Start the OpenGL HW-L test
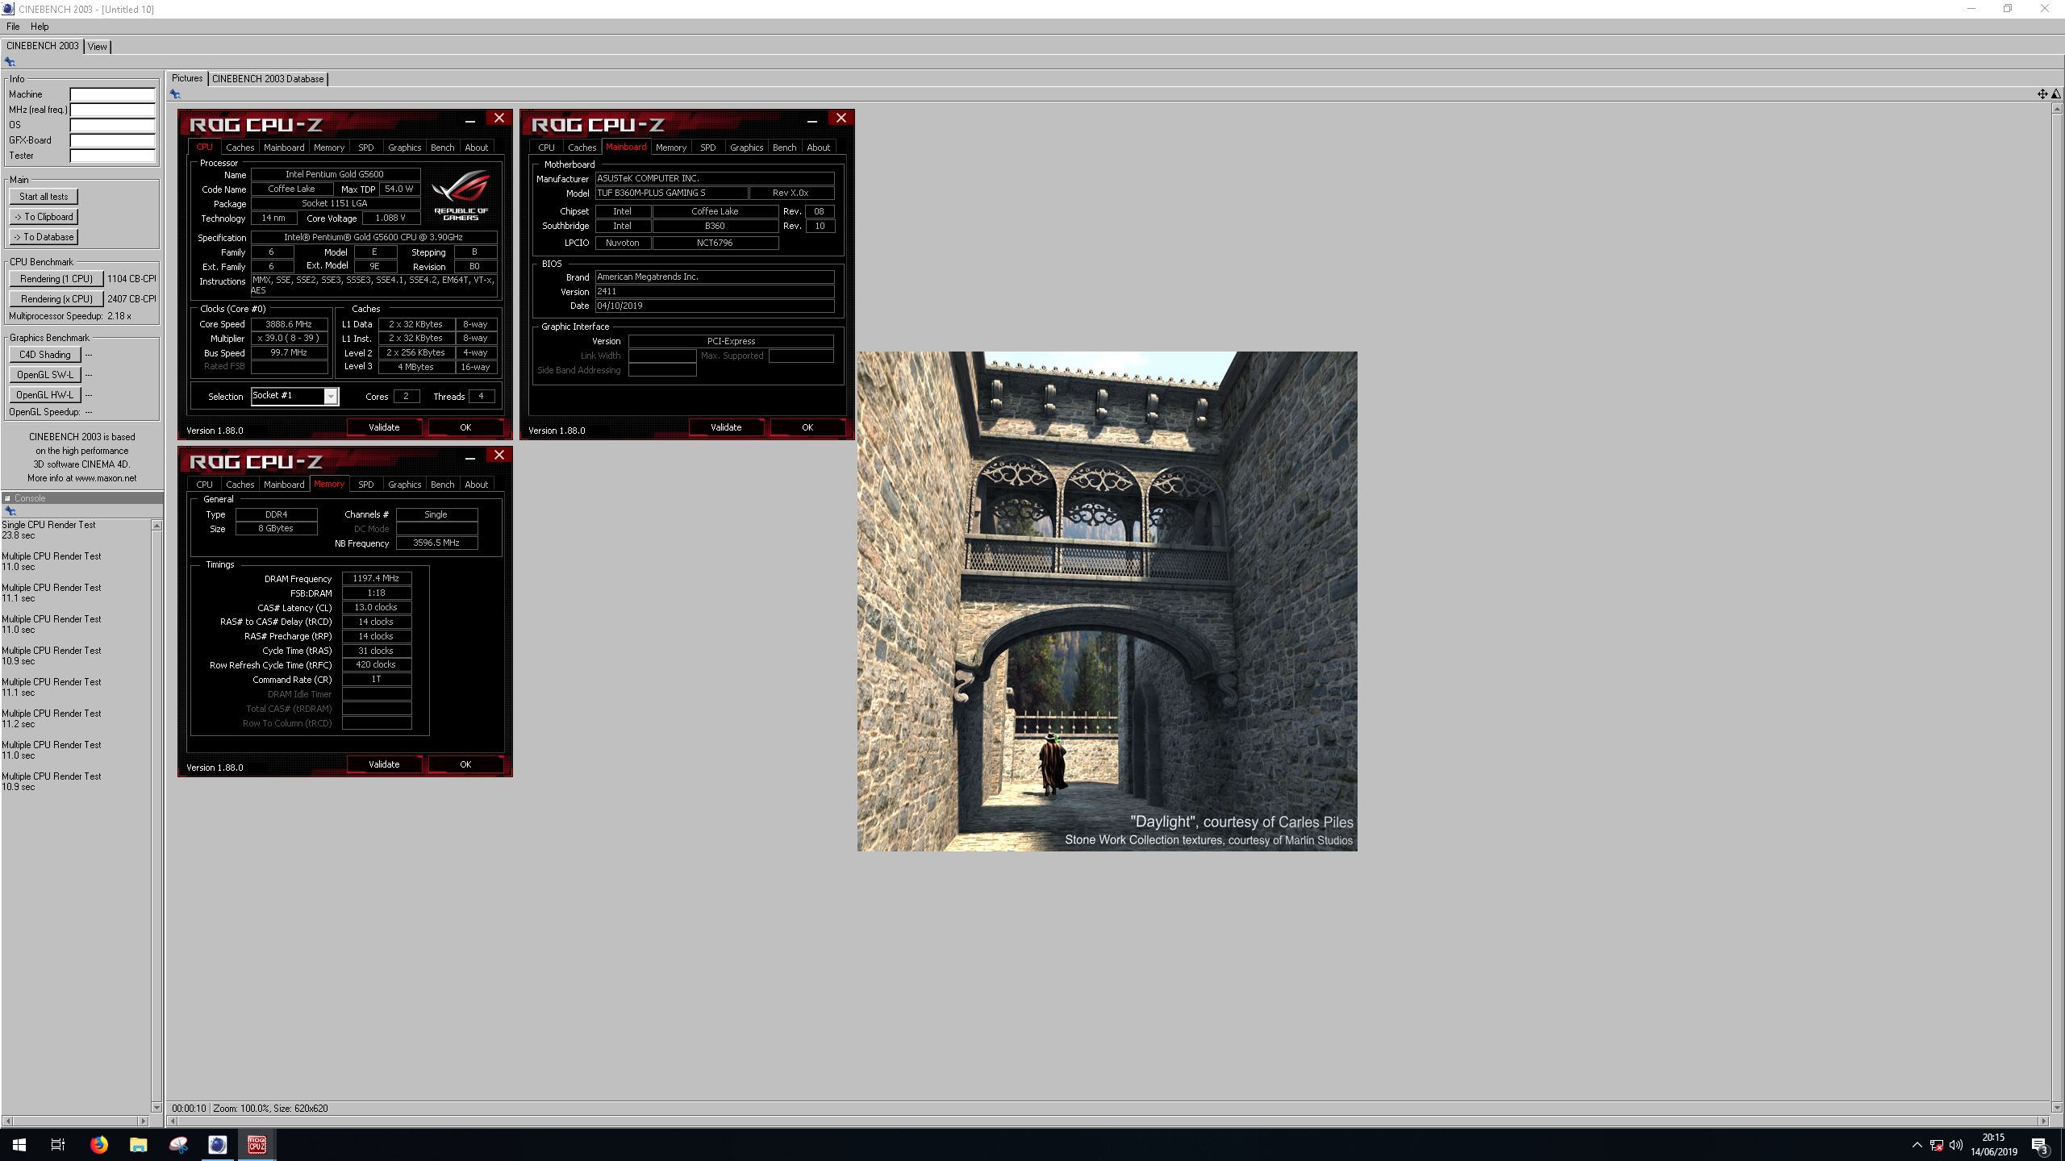 click(45, 395)
